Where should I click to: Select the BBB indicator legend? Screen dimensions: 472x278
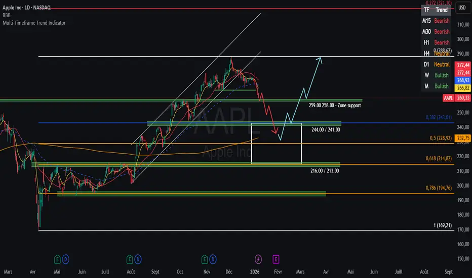click(x=6, y=15)
